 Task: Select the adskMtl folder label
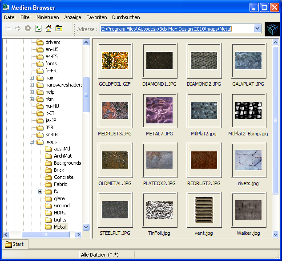pos(62,149)
